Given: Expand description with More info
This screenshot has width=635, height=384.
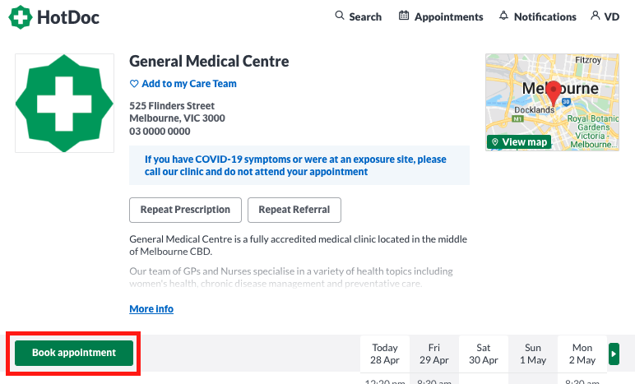Looking at the screenshot, I should pyautogui.click(x=151, y=309).
